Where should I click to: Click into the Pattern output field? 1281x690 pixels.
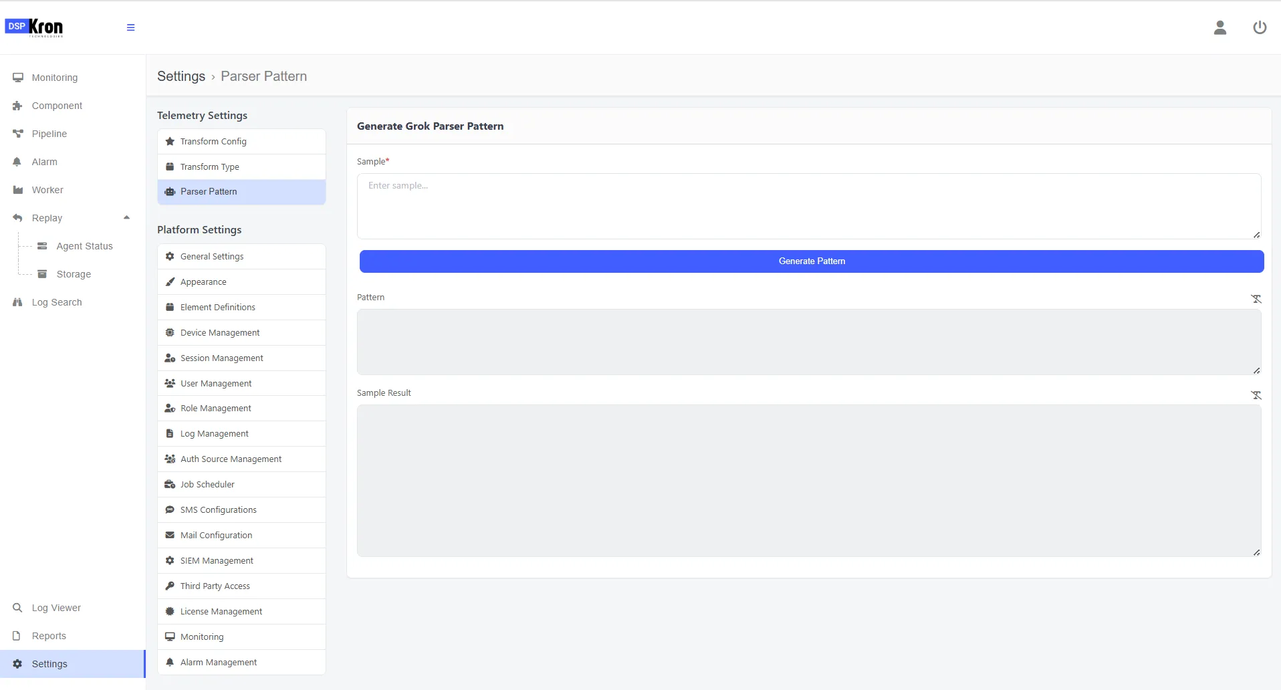click(809, 342)
